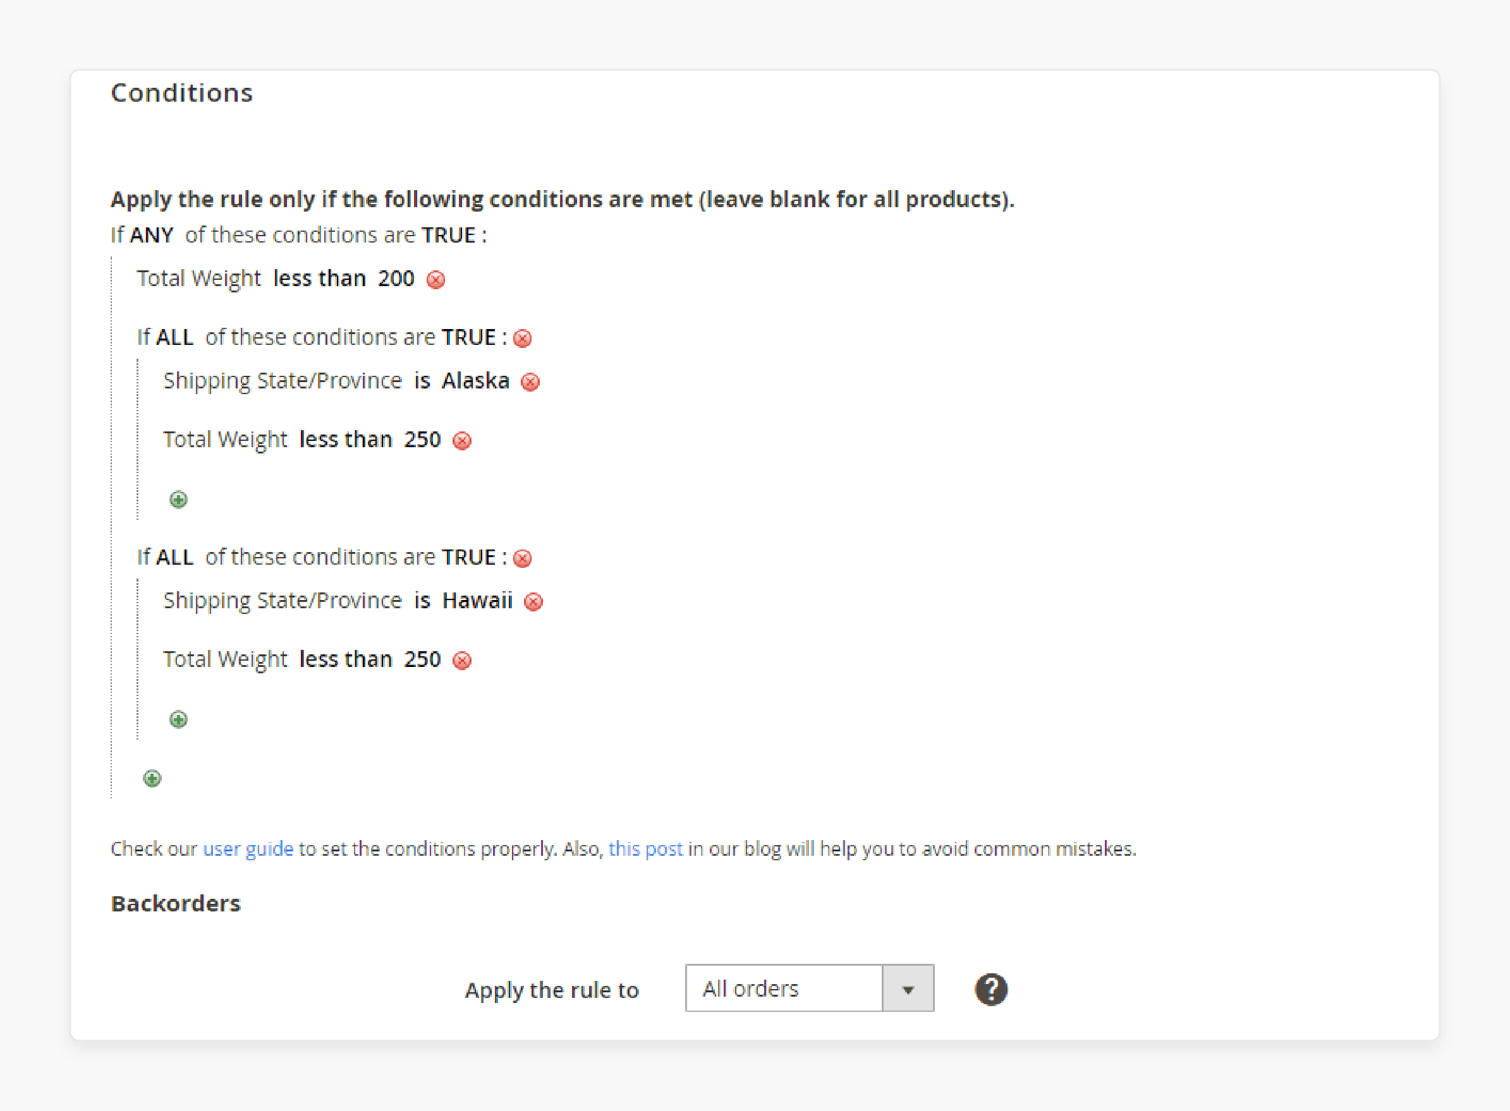1510x1111 pixels.
Task: Change 'is' operator for the Alaska condition
Action: coord(422,380)
